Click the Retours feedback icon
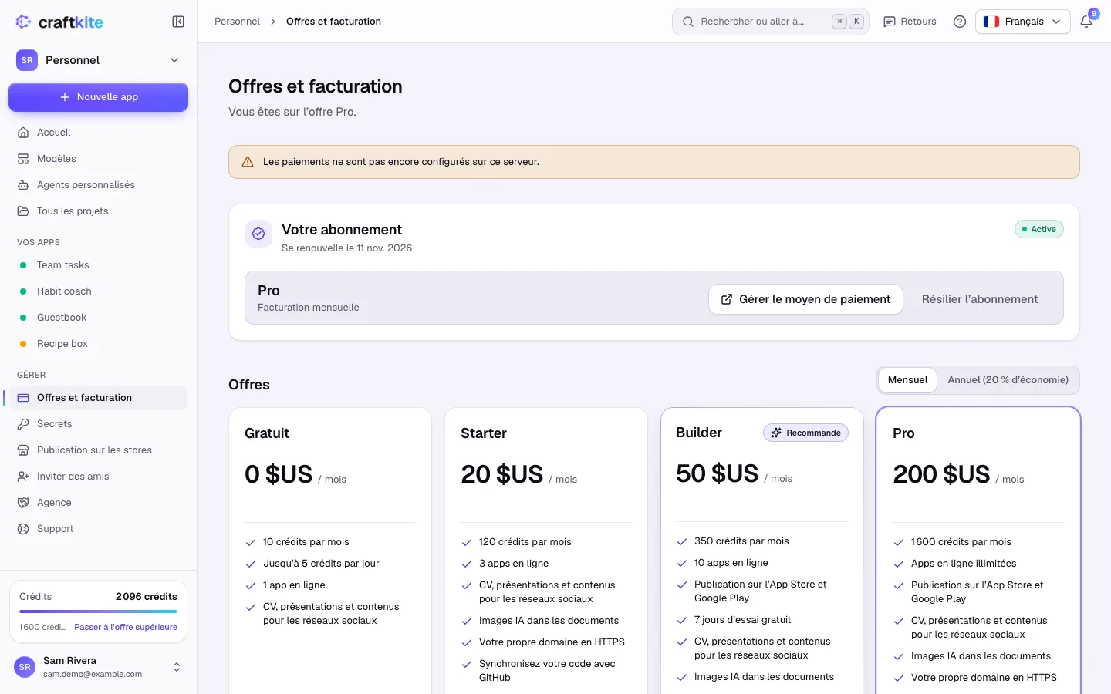Image resolution: width=1111 pixels, height=694 pixels. point(890,22)
